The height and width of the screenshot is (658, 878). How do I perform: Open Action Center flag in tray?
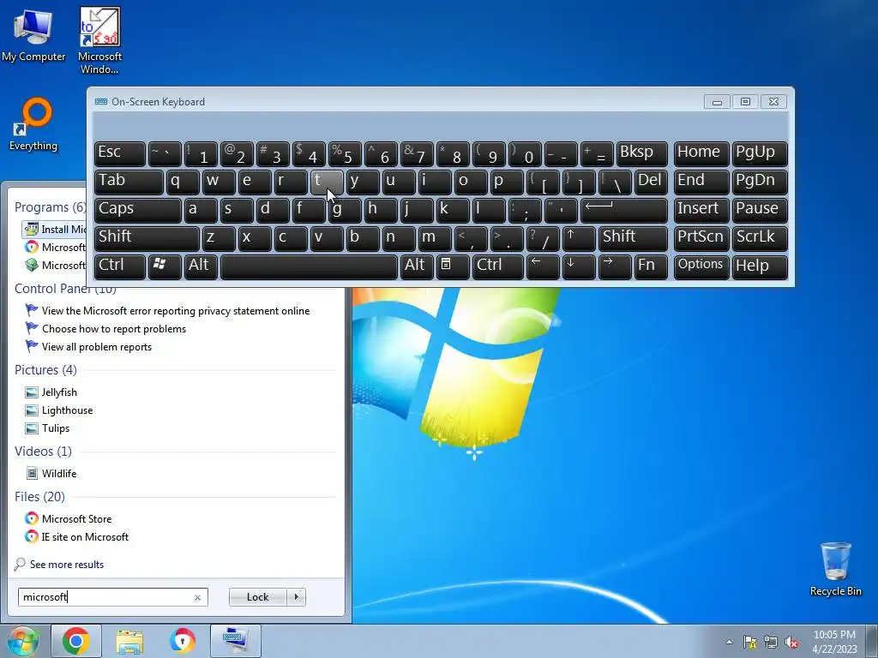749,642
